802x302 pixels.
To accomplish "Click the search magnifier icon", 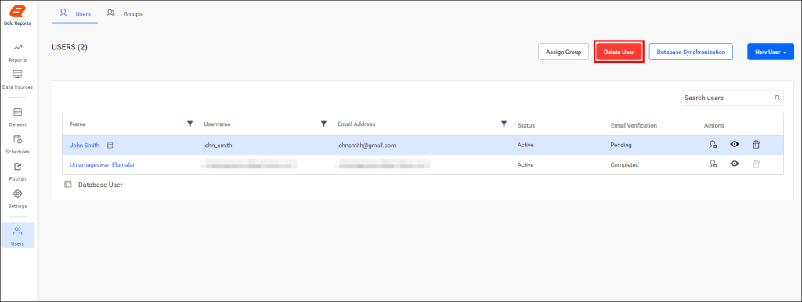I will click(778, 98).
